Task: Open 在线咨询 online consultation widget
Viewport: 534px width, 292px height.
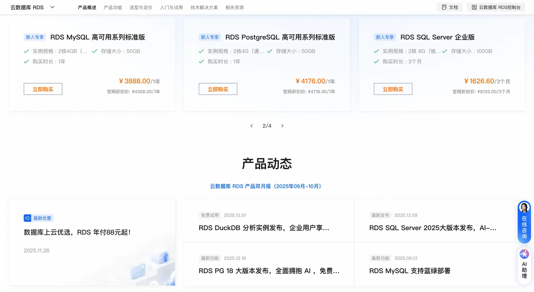Action: (524, 222)
